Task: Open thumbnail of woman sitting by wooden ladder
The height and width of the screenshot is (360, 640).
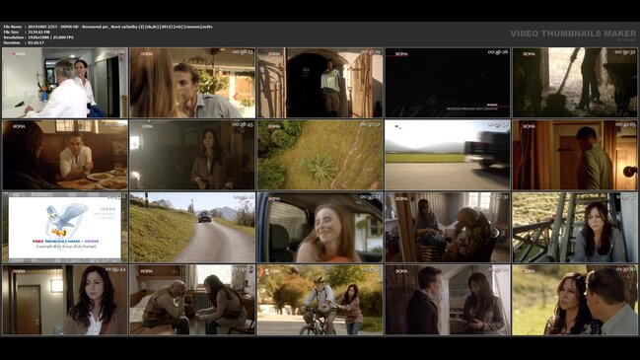Action: (x=575, y=228)
